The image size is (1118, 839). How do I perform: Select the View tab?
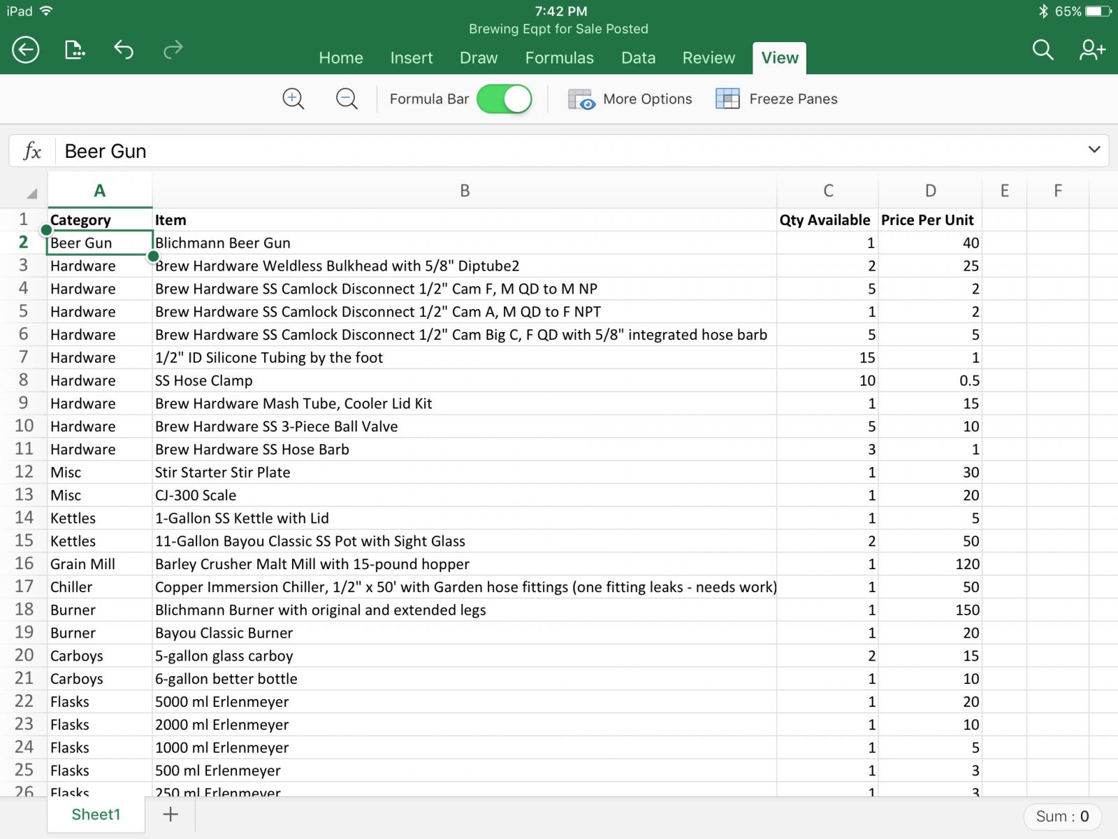780,58
